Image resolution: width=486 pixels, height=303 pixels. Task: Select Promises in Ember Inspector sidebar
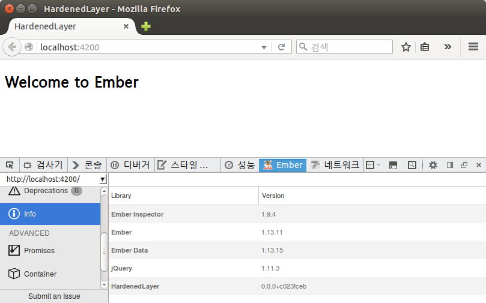tap(39, 251)
